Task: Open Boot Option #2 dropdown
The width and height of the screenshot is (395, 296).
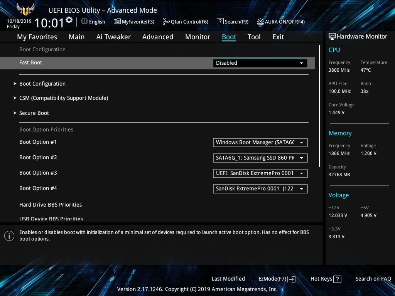Action: (260, 158)
